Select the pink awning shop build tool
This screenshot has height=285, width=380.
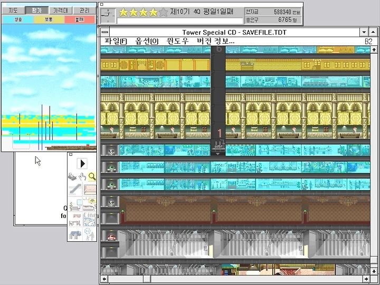coord(75,220)
